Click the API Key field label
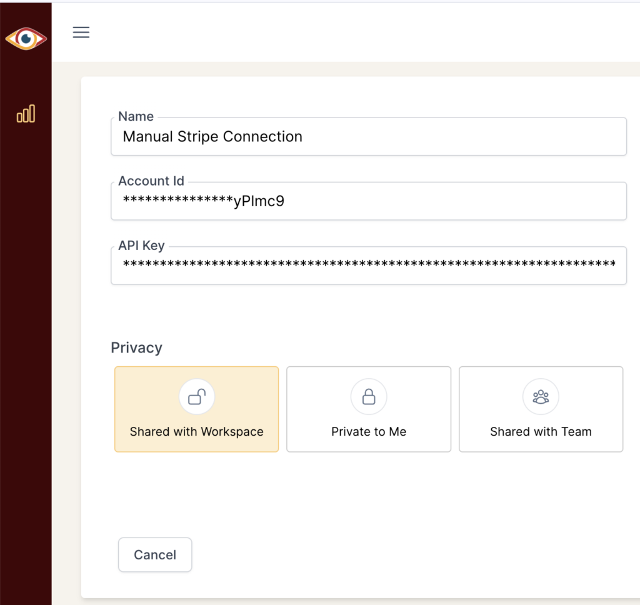The width and height of the screenshot is (640, 605). (x=141, y=246)
